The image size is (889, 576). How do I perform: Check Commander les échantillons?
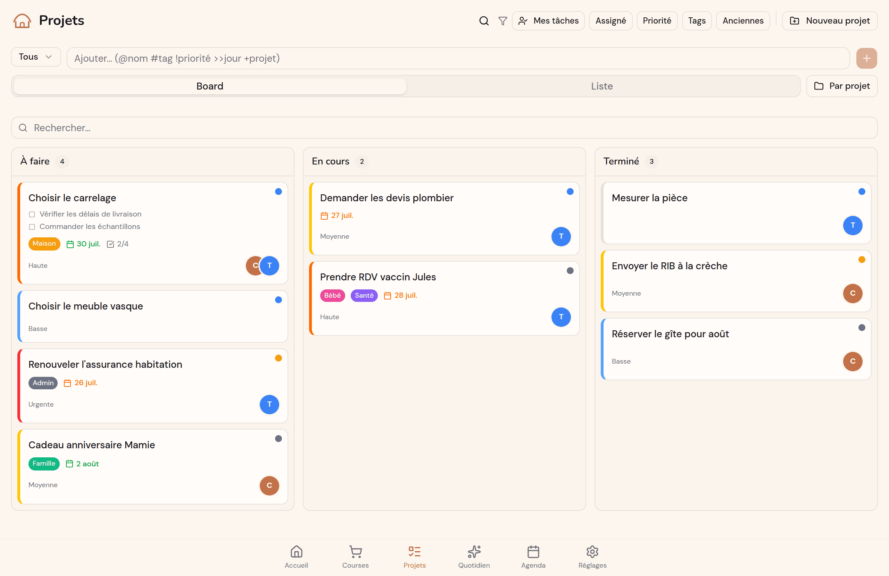[32, 227]
